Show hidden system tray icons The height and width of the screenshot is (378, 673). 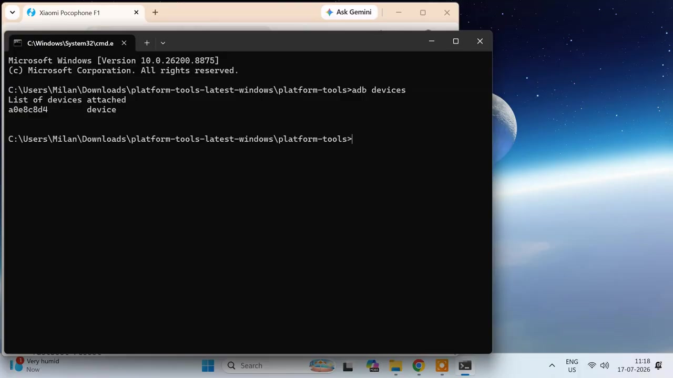[552, 365]
